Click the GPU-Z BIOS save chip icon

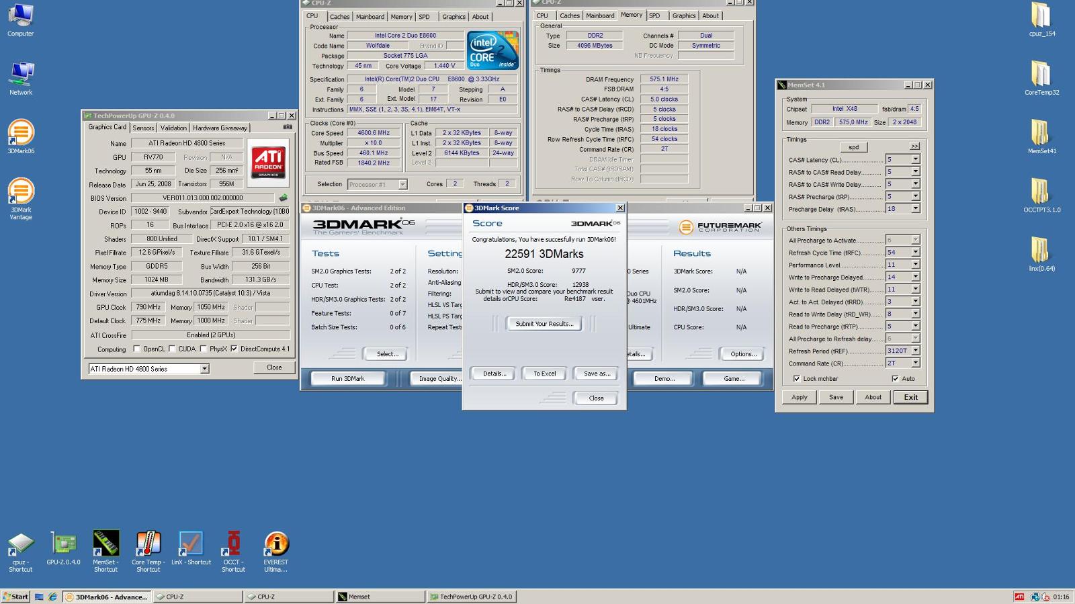coord(284,198)
